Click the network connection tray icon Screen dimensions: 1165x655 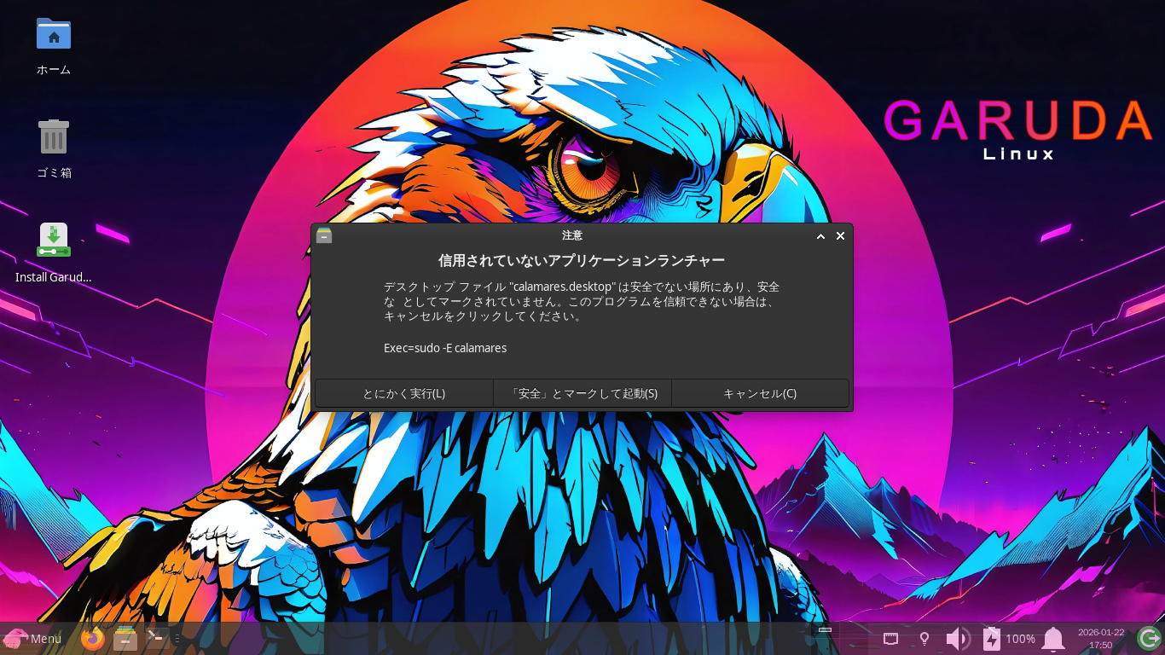tap(890, 638)
